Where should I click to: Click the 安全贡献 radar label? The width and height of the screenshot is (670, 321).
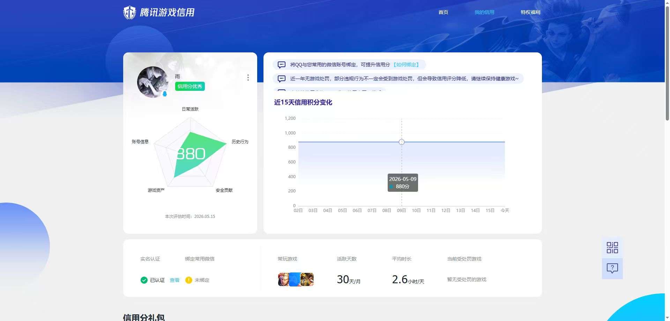[224, 190]
